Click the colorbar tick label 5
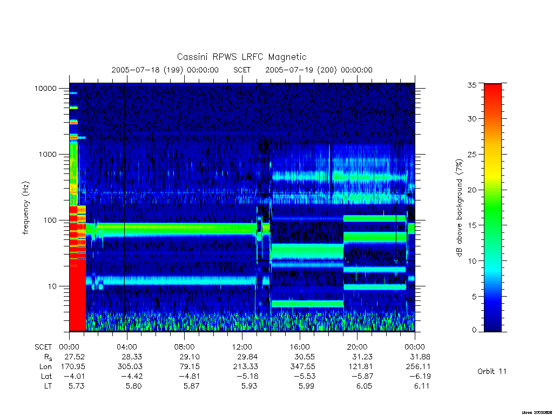This screenshot has height=415, width=553. coord(474,297)
